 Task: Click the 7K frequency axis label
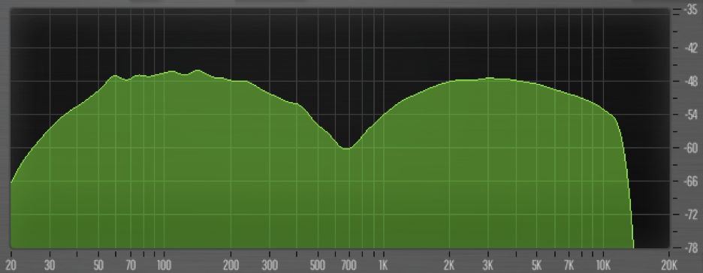pos(569,265)
